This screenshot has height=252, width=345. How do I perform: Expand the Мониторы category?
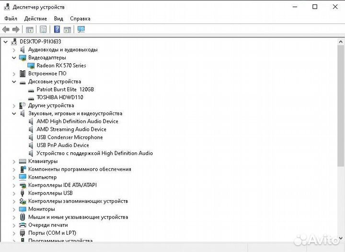click(14, 209)
